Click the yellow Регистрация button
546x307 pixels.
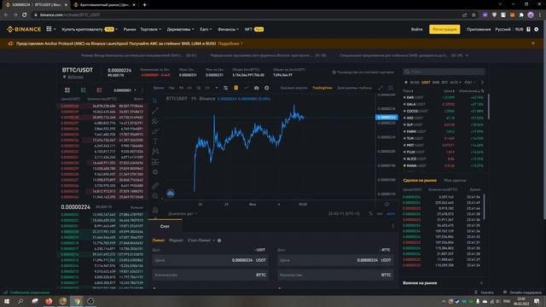(444, 29)
